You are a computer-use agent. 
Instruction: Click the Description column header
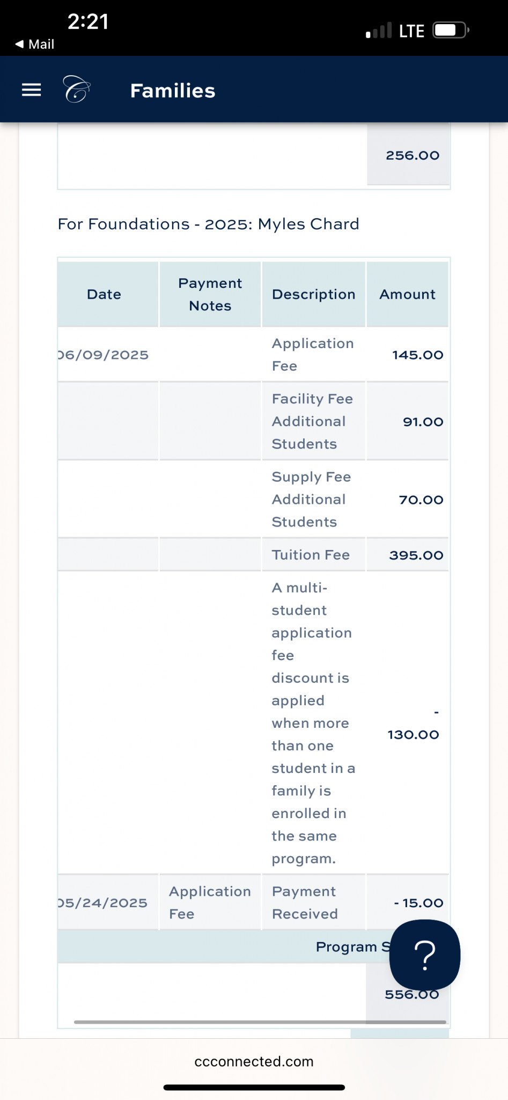(313, 294)
